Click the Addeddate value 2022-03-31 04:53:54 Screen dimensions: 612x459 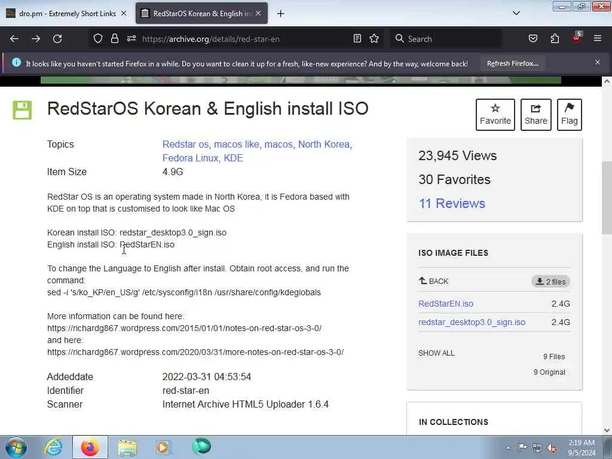(x=206, y=377)
